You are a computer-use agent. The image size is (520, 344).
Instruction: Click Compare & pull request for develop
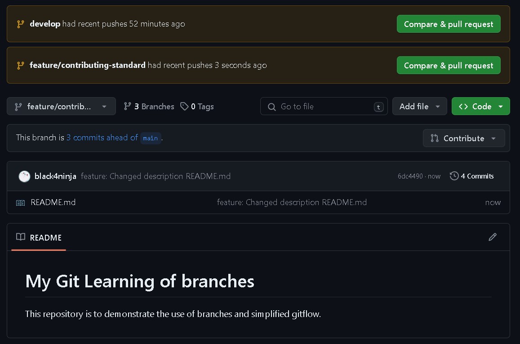pyautogui.click(x=449, y=24)
